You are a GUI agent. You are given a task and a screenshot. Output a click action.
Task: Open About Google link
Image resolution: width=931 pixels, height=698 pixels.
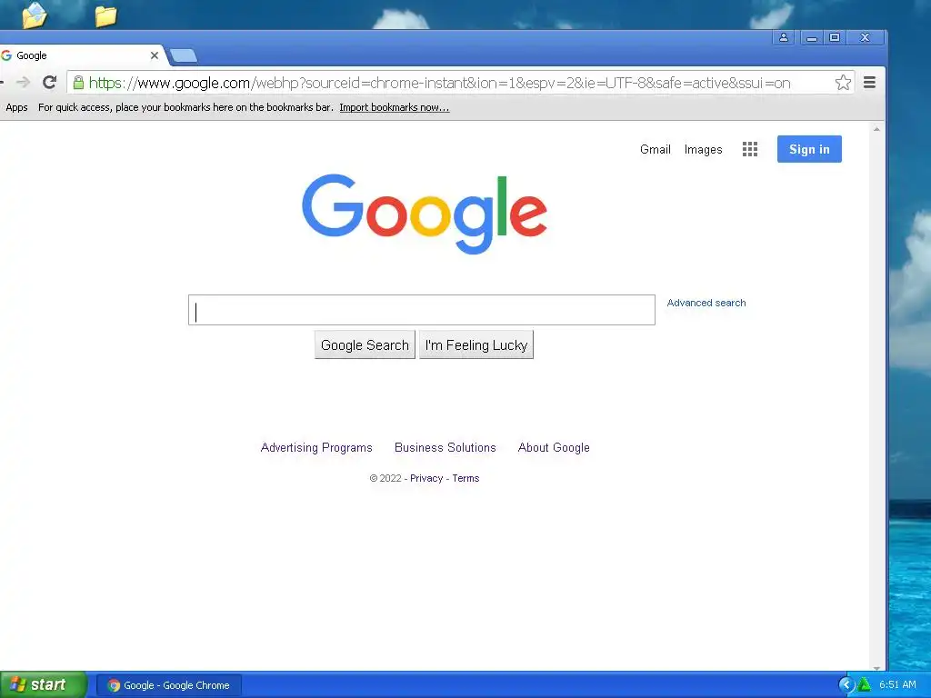point(554,447)
